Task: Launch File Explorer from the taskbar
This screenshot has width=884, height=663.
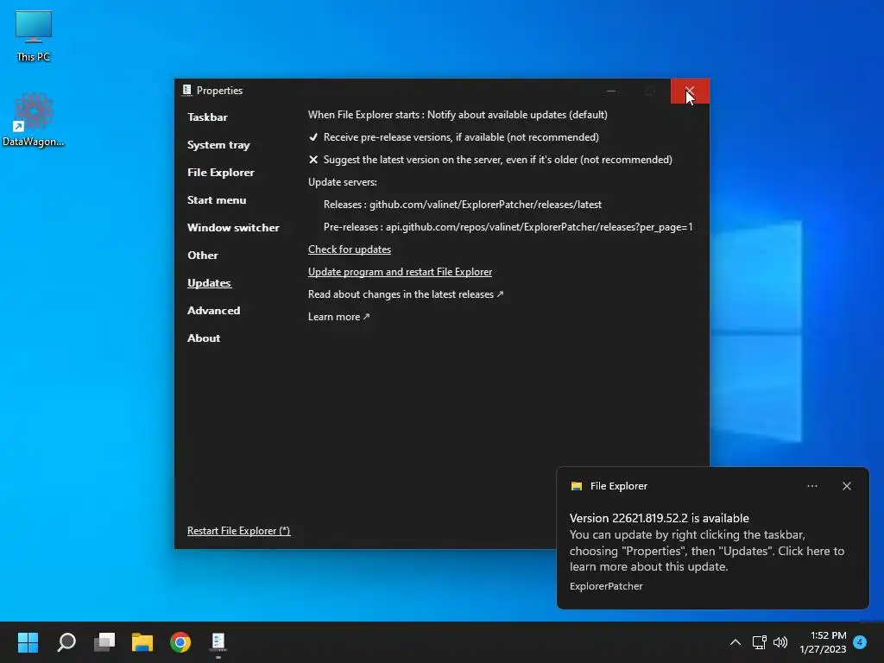Action: pos(142,642)
